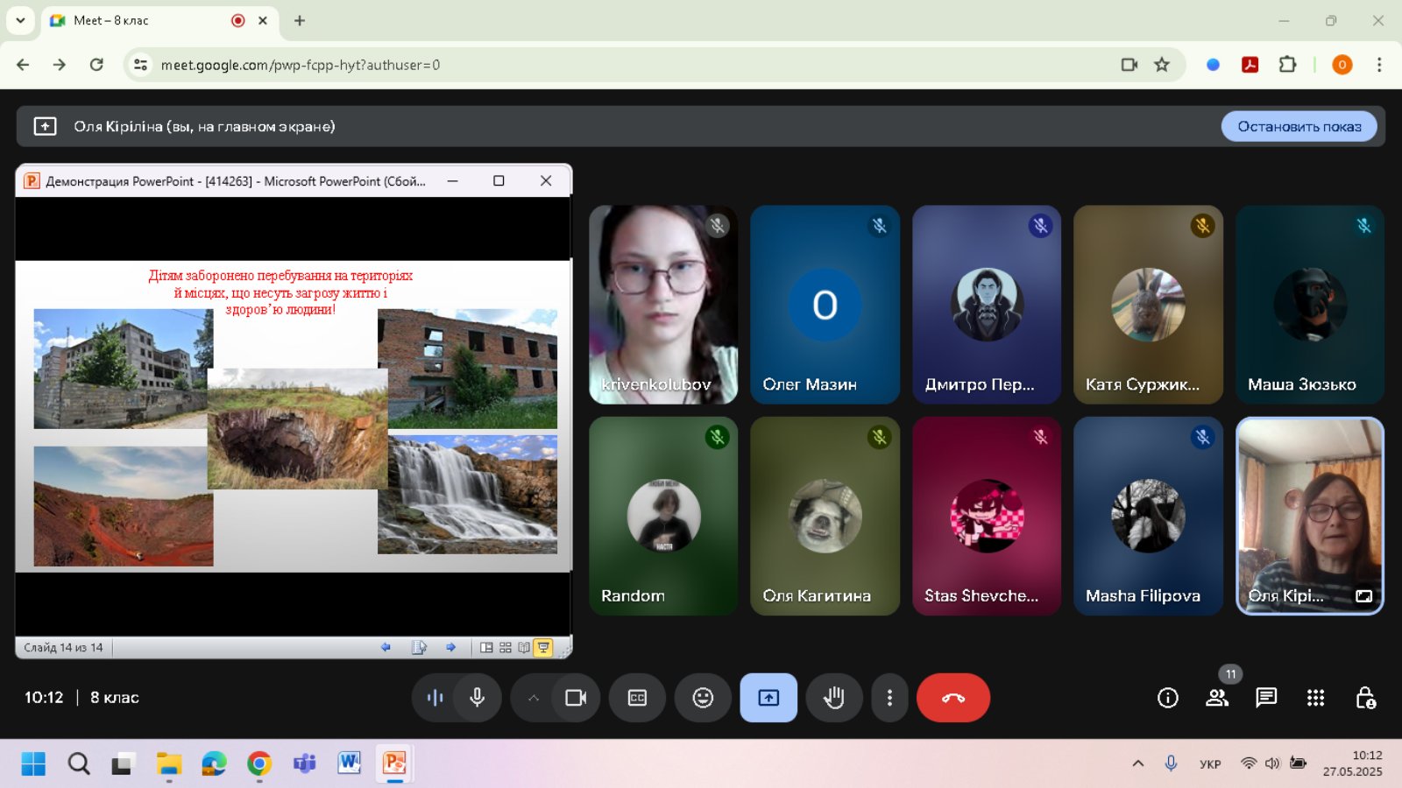Toggle the microphone on or off
1402x788 pixels.
(x=478, y=698)
